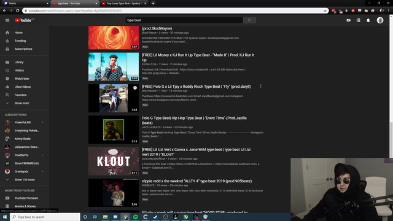Image resolution: width=393 pixels, height=221 pixels.
Task: Reload the page
Action: click(x=18, y=10)
